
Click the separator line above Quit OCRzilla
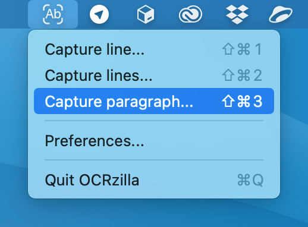point(154,160)
